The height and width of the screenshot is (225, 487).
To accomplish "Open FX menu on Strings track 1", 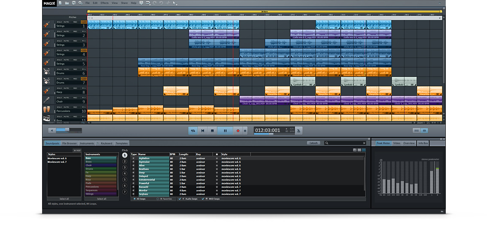I will pos(84,22).
